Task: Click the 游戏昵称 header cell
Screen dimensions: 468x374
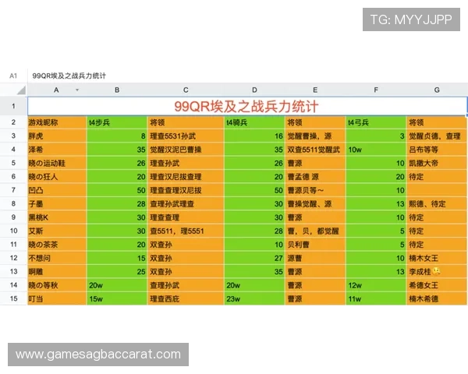Action: point(57,122)
